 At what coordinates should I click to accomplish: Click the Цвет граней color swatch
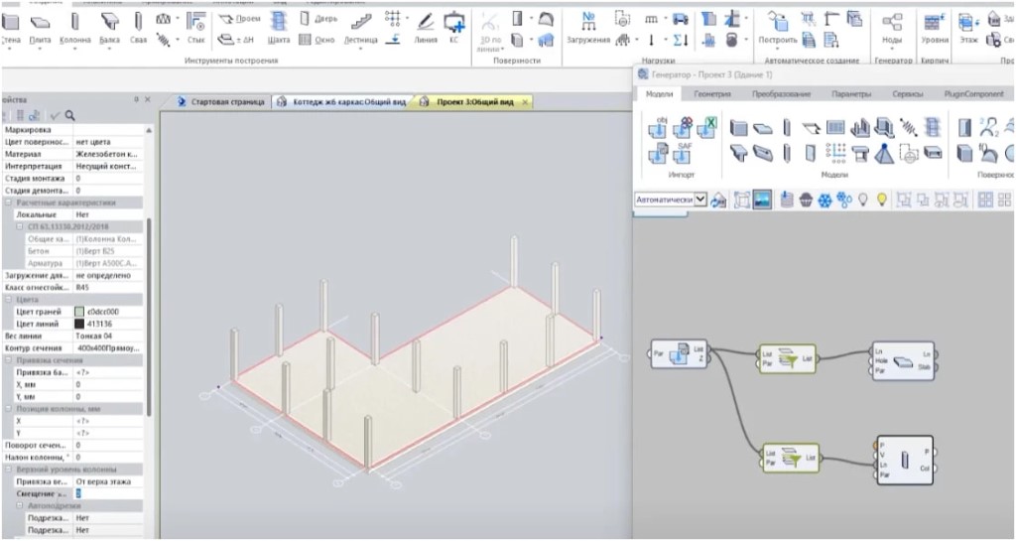point(79,312)
